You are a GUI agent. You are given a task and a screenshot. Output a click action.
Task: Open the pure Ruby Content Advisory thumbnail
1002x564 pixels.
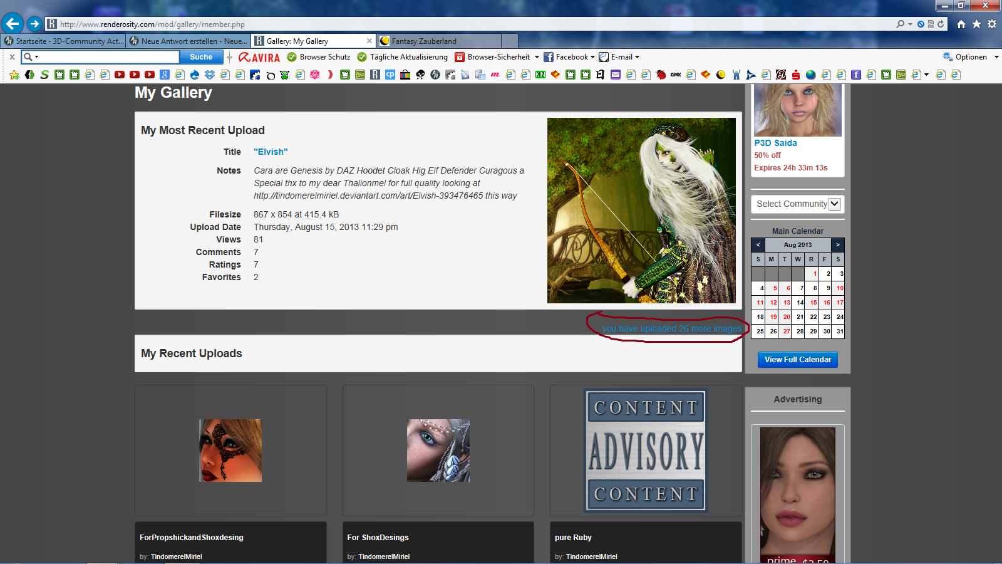(x=646, y=451)
